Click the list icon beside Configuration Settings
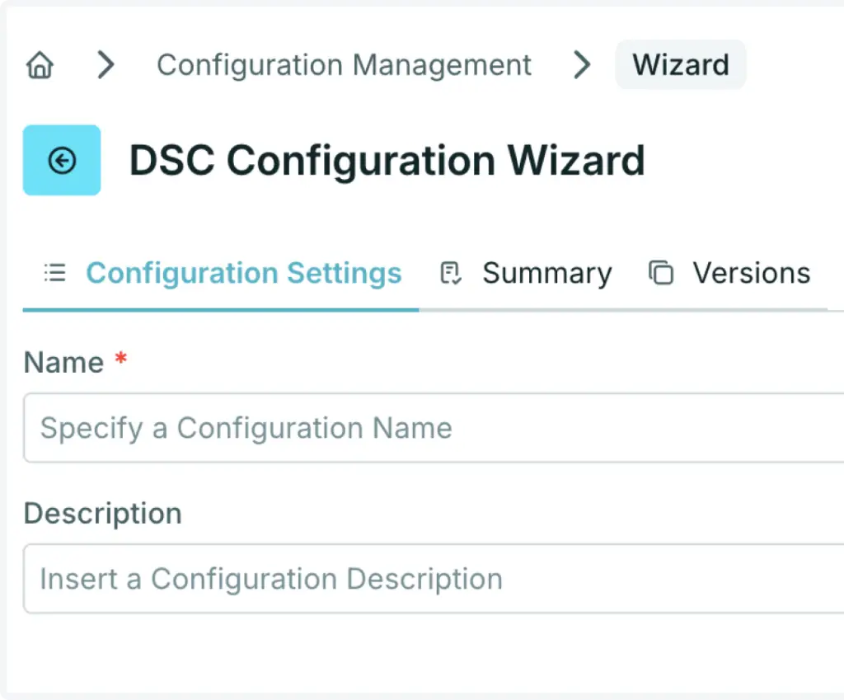 tap(54, 273)
